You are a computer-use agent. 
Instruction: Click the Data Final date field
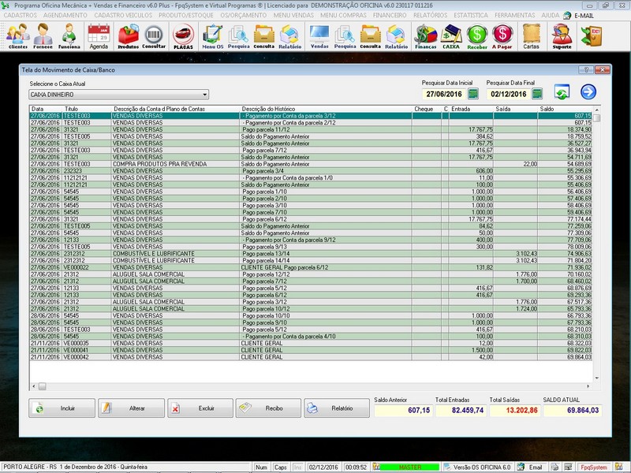tap(508, 94)
